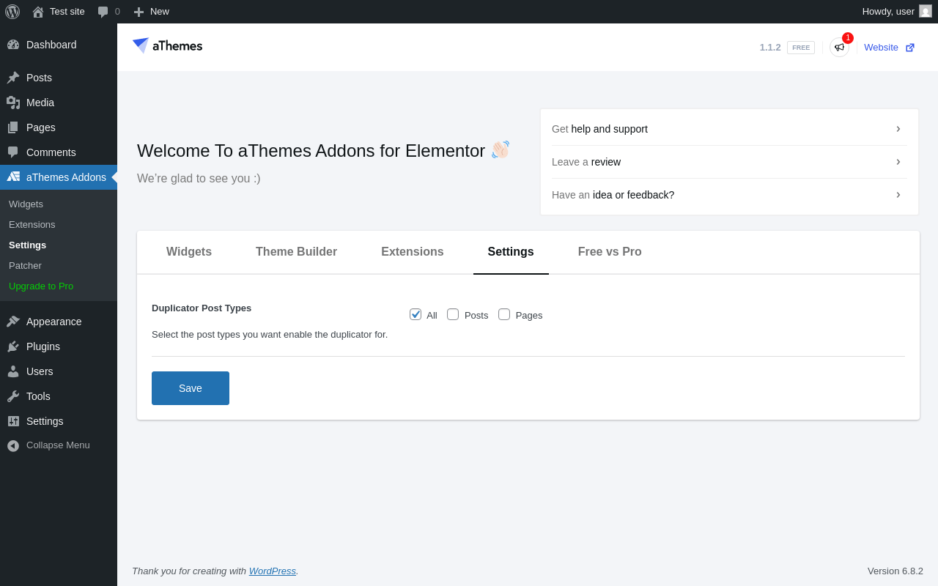Click the Collapse Menu arrow icon
This screenshot has width=938, height=586.
(x=13, y=445)
